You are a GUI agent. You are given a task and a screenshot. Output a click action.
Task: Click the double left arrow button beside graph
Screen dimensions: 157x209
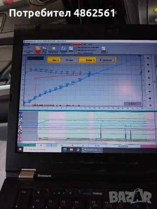[x=148, y=58]
